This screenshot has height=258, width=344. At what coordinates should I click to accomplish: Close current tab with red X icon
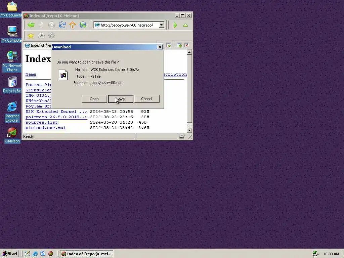point(187,45)
